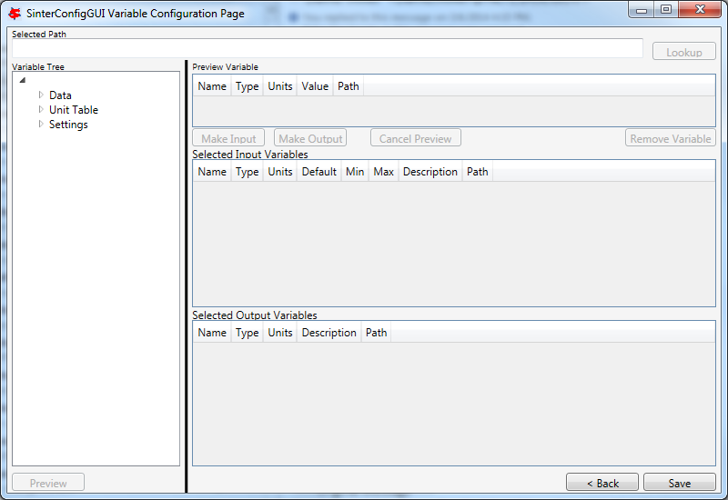Click the SinterConfigGUI app icon in title bar
The height and width of the screenshot is (500, 728).
click(x=15, y=14)
